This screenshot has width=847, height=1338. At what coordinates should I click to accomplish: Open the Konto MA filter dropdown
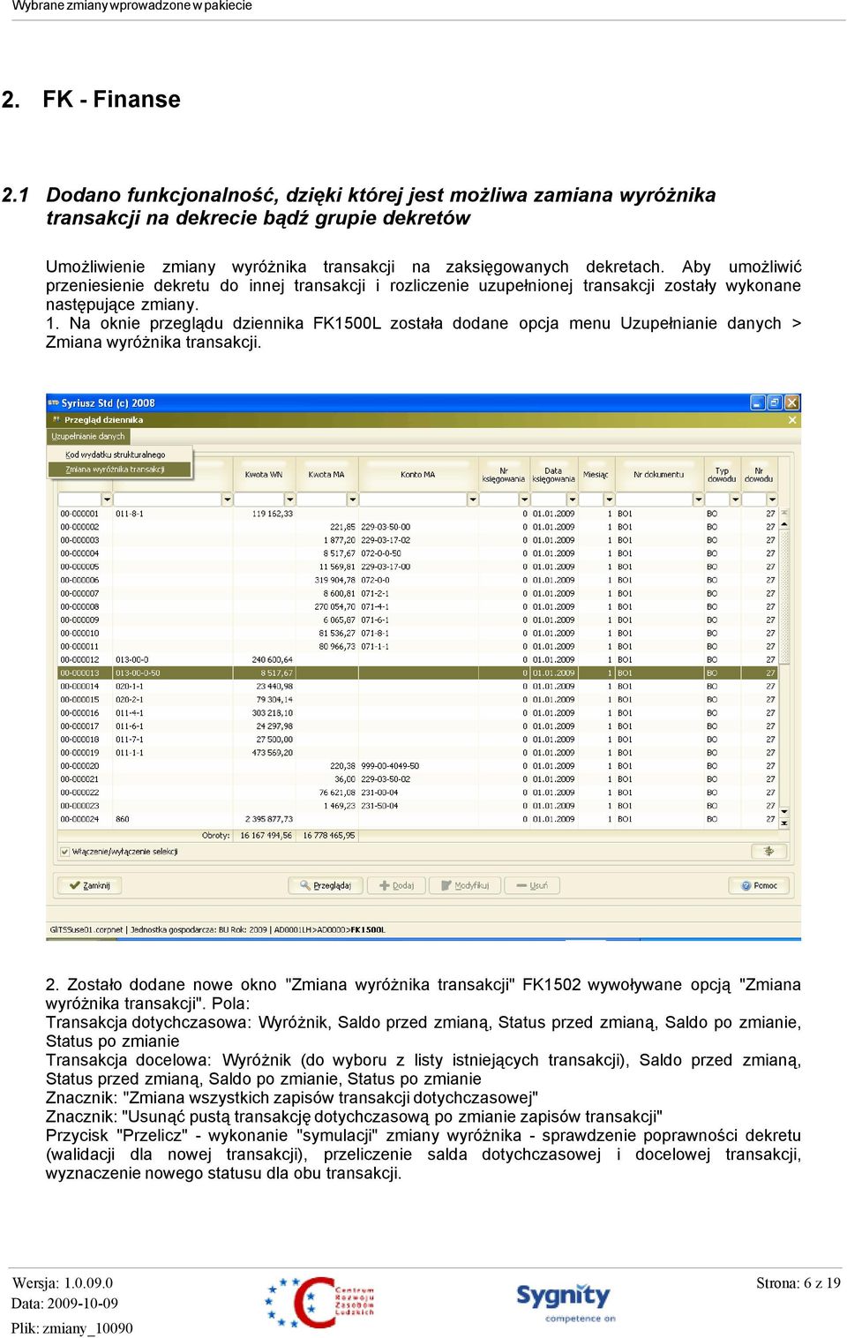472,500
